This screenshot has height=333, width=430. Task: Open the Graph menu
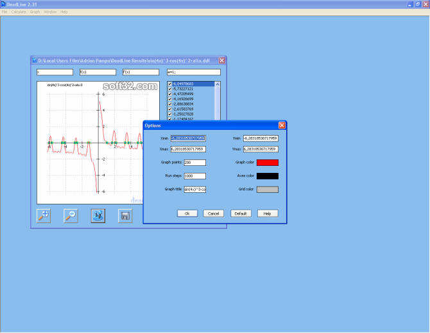(35, 12)
